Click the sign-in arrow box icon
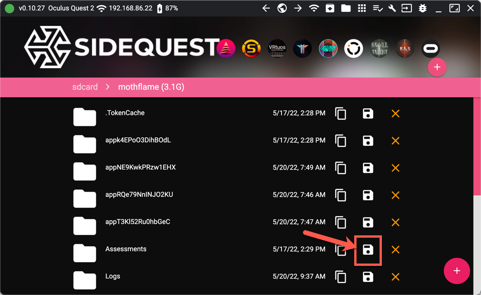The width and height of the screenshot is (481, 295). point(406,8)
